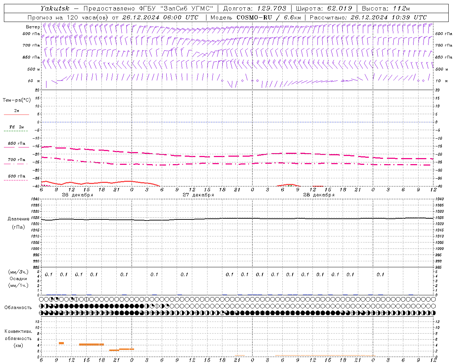Click the "Тем-ра(°C)" temperature axis label
Screen dimensions: 454x363
click(17, 100)
